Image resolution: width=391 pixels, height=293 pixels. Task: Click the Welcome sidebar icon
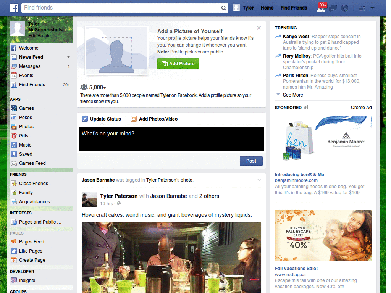[x=14, y=48]
